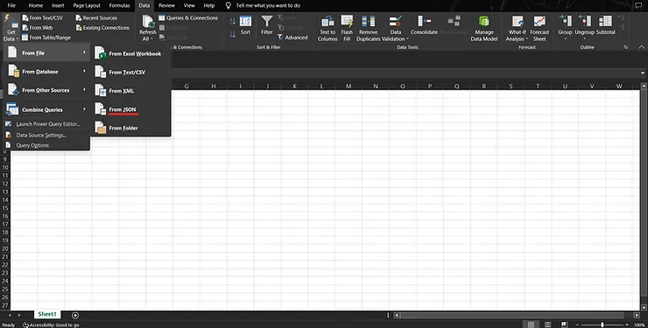
Task: Open Recent Sources
Action: (x=96, y=17)
